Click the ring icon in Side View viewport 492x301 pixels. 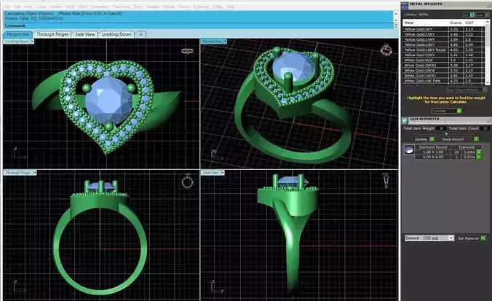(x=386, y=181)
